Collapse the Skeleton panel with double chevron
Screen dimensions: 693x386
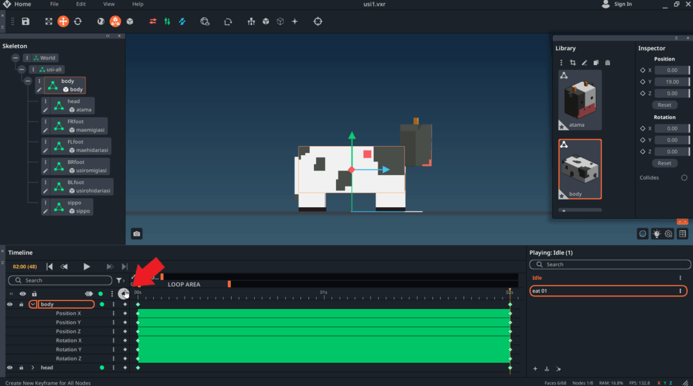point(108,36)
